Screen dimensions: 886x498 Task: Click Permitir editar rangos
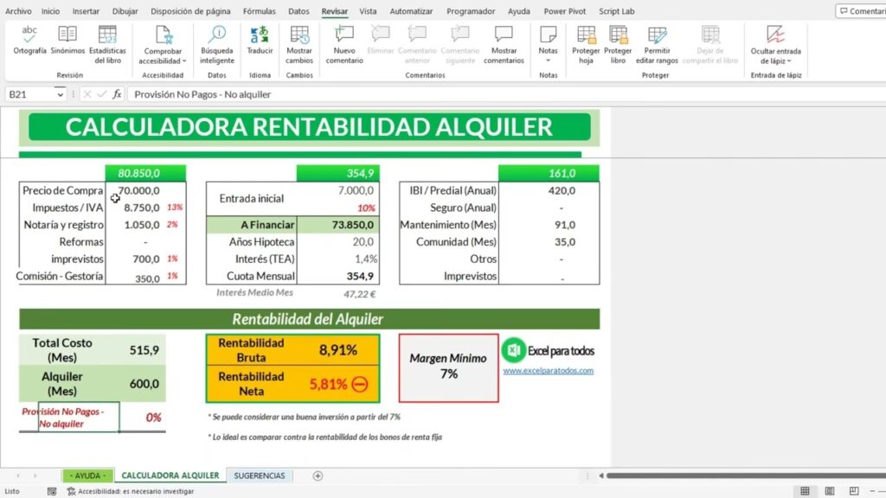[657, 43]
